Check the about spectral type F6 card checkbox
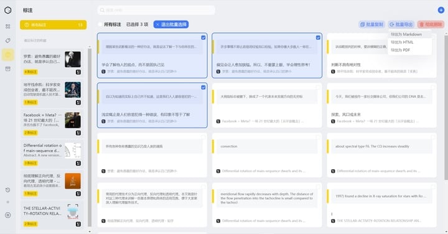The width and height of the screenshot is (448, 234). [x=433, y=137]
